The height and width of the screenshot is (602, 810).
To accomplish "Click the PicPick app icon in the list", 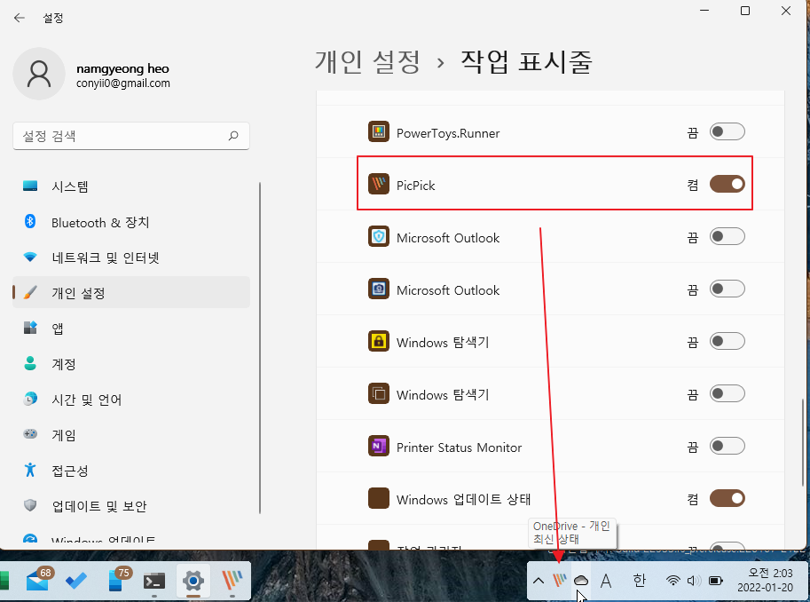I will (379, 184).
